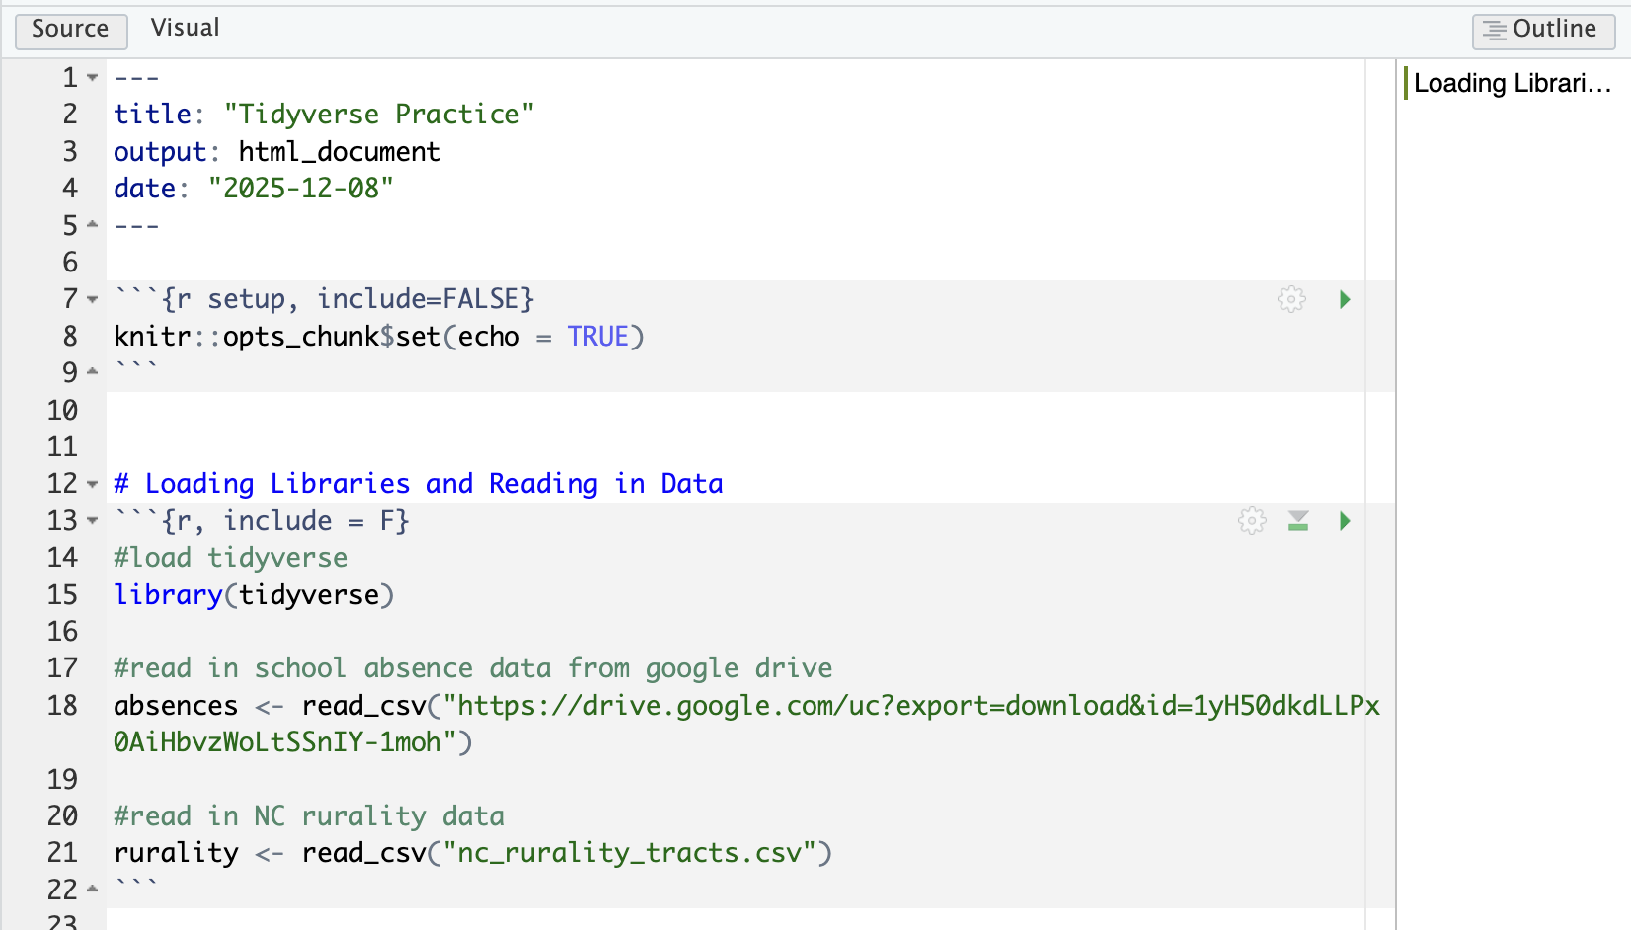Screen dimensions: 1631x930
Task: Click fold marker at line 9
Action: (93, 372)
